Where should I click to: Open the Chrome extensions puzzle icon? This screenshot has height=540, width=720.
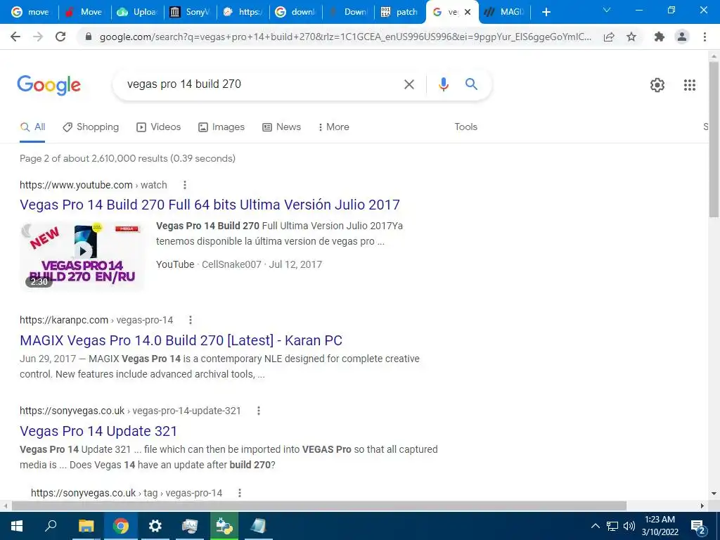click(x=660, y=37)
